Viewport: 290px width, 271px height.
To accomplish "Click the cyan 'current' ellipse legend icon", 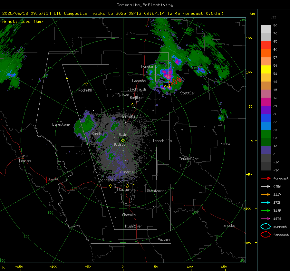I will tap(266, 227).
